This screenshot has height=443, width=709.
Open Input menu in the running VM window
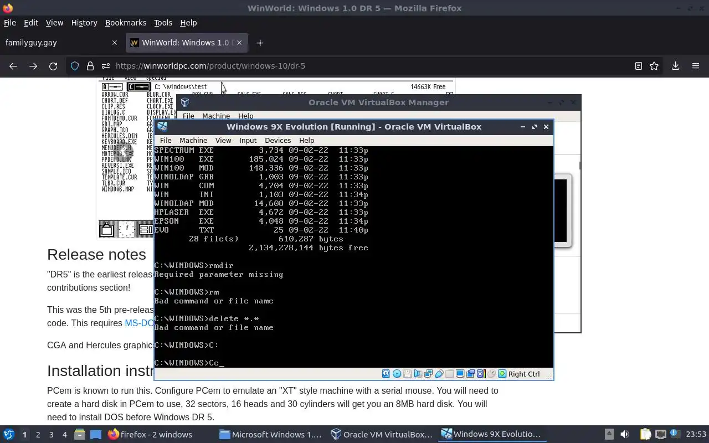point(248,141)
